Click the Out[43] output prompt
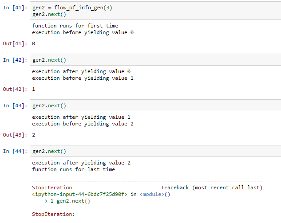The image size is (281, 223). (15, 135)
